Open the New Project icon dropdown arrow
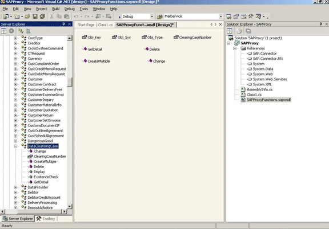 click(11, 17)
